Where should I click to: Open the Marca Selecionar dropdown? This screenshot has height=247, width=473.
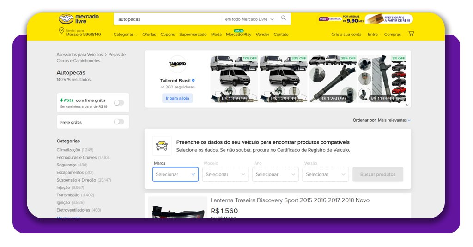click(x=175, y=174)
